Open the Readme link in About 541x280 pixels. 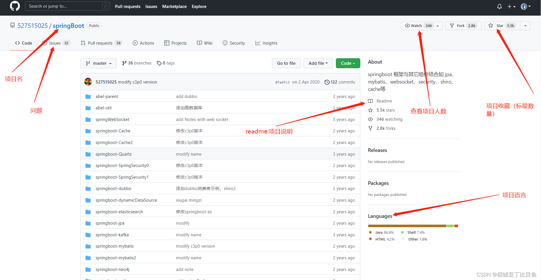[x=380, y=101]
